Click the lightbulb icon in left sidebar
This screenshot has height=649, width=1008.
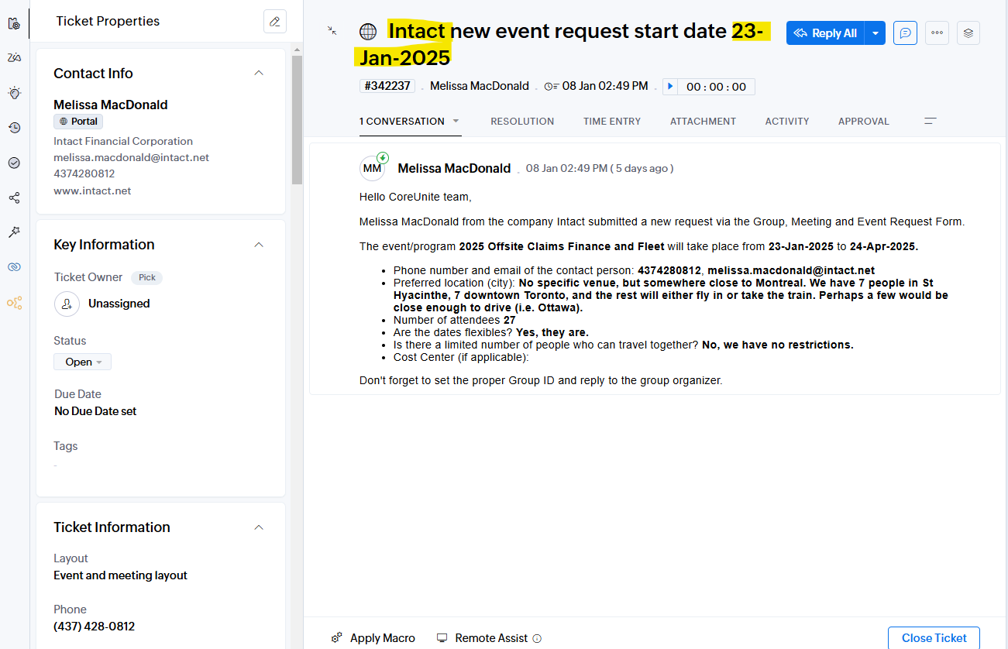tap(14, 93)
